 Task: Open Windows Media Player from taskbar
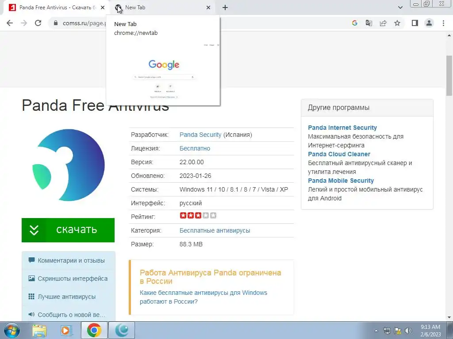[x=66, y=330]
